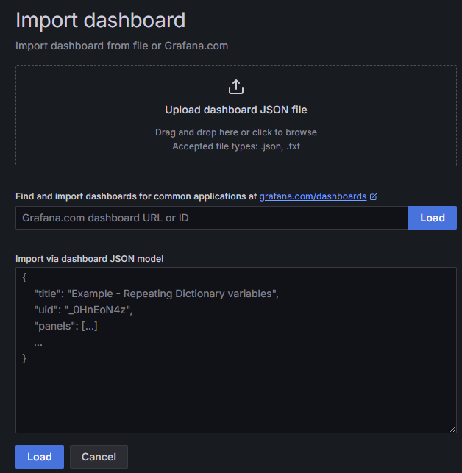Click the "panels" line in the JSON placeholder
462x473 pixels.
coord(65,326)
